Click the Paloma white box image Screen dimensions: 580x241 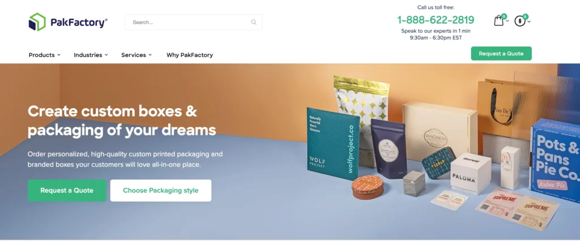(471, 173)
